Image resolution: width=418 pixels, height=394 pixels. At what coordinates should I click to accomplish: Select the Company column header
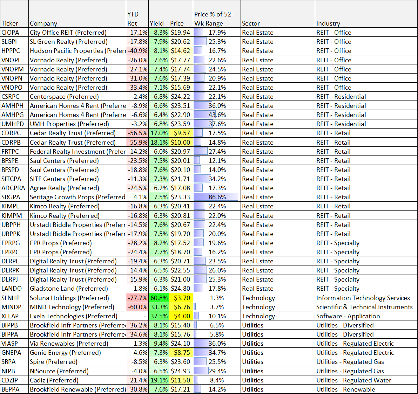(77, 14)
